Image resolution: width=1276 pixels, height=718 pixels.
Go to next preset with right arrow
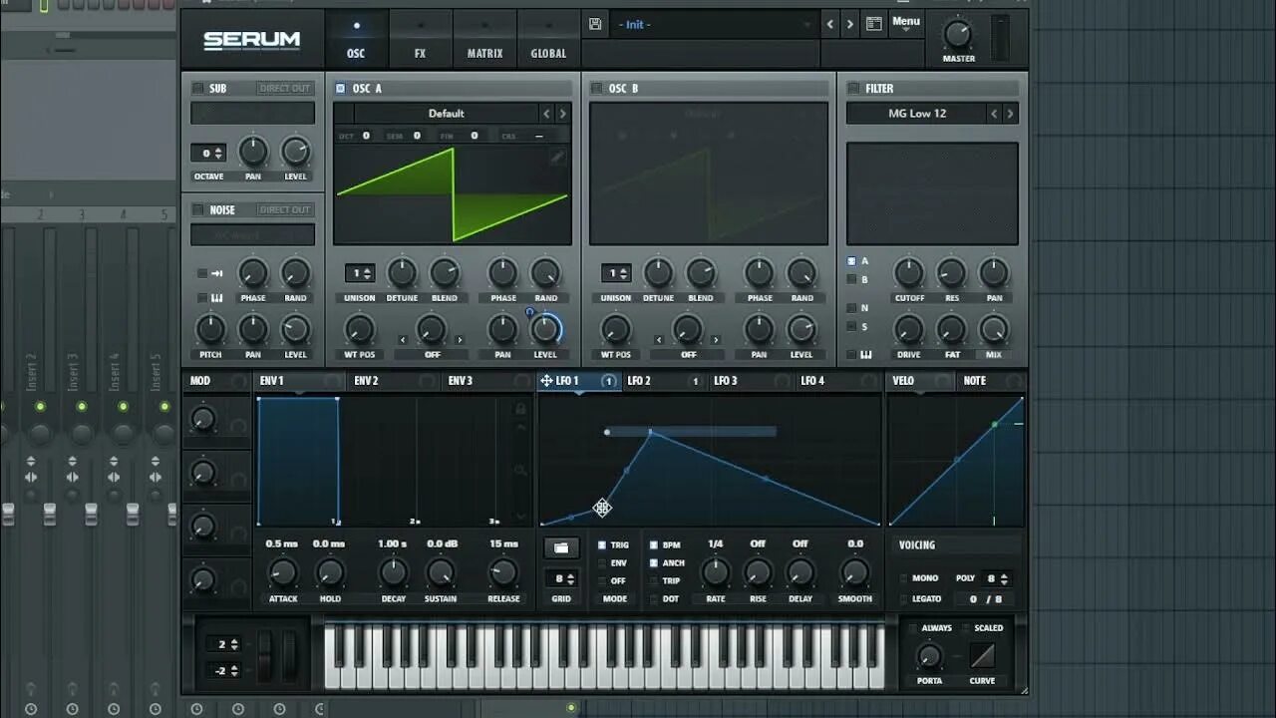pos(849,24)
